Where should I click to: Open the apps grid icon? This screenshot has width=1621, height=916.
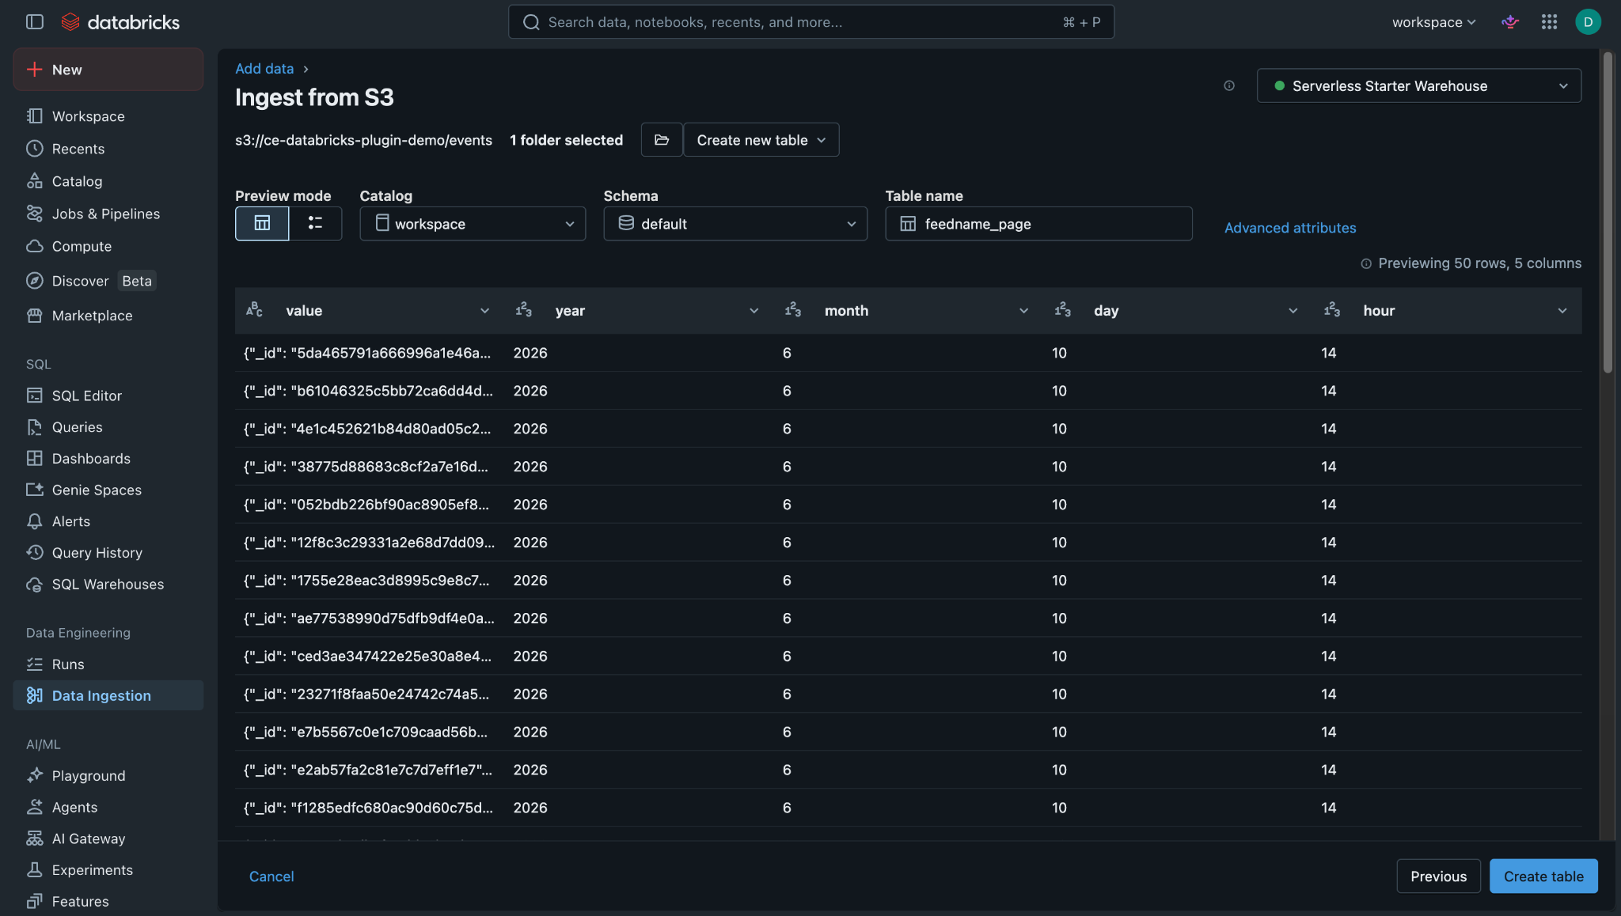point(1549,22)
